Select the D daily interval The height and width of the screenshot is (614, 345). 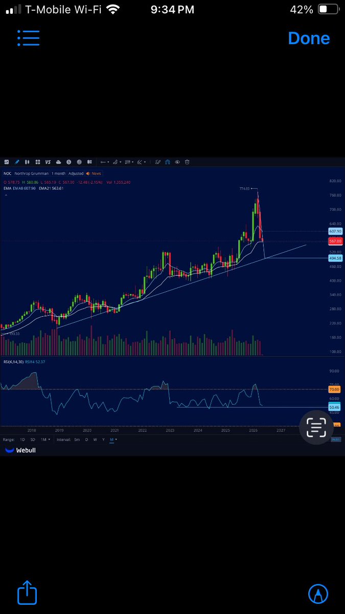coord(86,440)
